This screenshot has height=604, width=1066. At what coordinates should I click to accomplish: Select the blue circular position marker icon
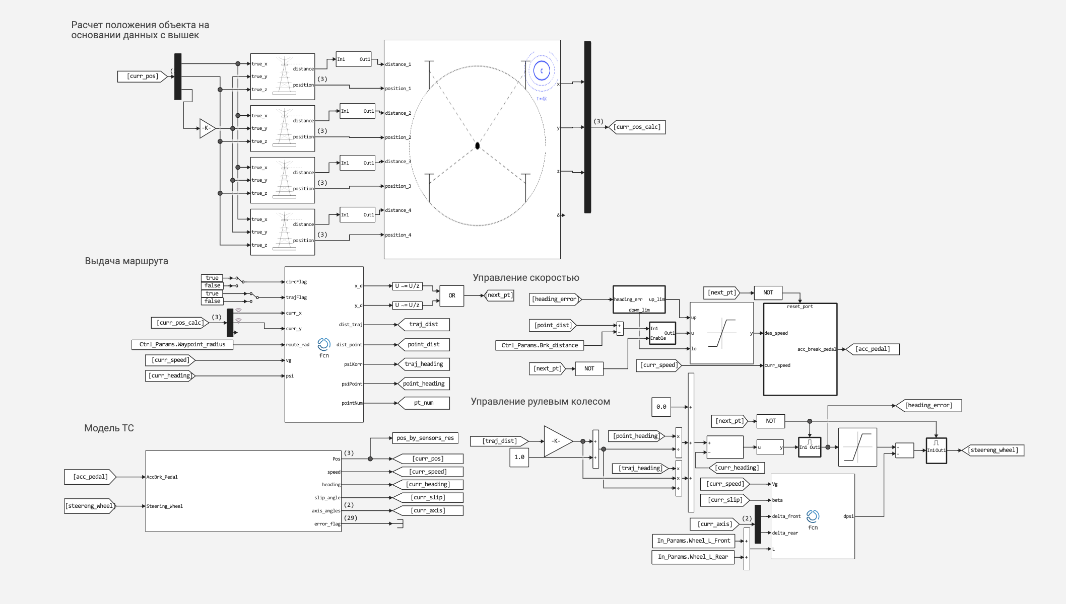pyautogui.click(x=542, y=71)
